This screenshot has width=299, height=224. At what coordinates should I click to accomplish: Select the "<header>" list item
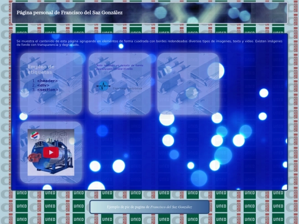(47, 81)
